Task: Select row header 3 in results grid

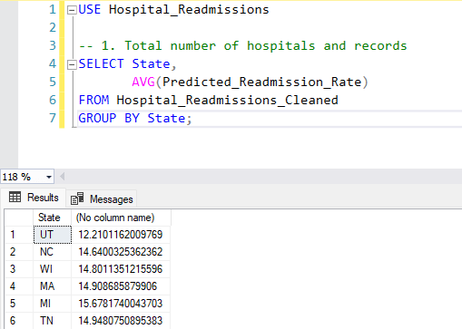Action: point(19,269)
